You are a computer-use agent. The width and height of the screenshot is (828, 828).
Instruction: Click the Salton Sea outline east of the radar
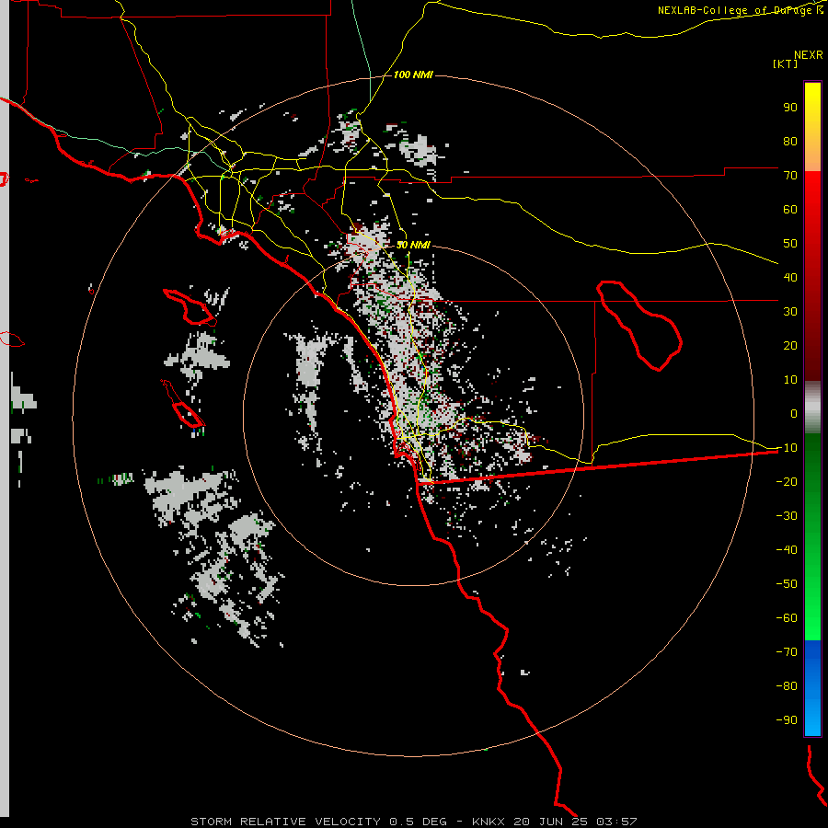coord(639,326)
